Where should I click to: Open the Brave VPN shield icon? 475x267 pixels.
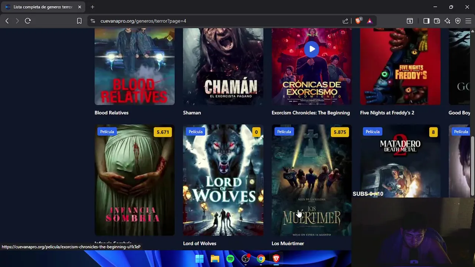[458, 21]
